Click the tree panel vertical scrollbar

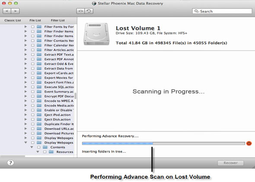coord(76,96)
